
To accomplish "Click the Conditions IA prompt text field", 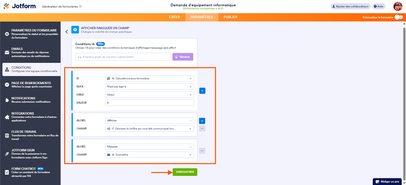I will pos(123,57).
